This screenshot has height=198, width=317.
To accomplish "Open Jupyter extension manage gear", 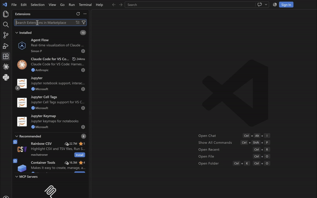I will pos(83,89).
